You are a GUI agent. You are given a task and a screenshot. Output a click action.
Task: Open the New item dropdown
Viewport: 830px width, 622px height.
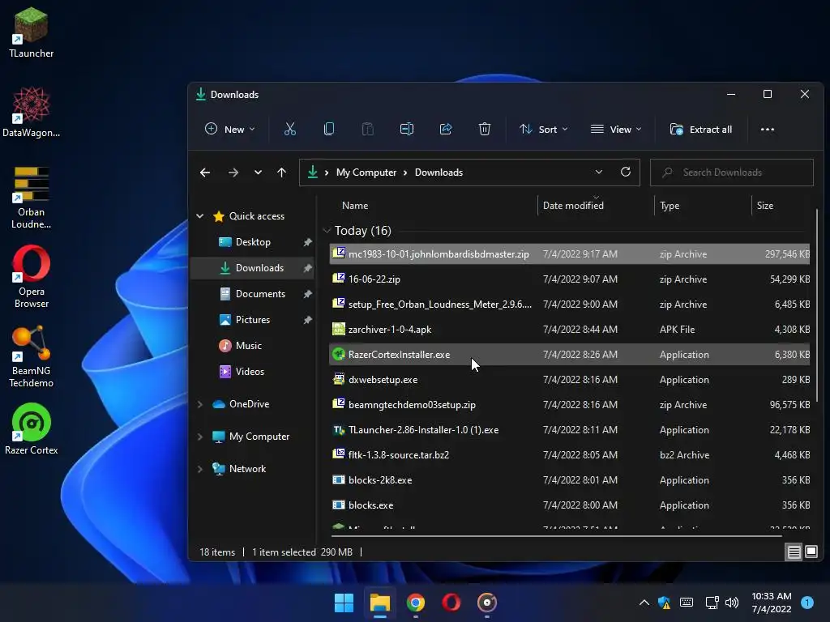tap(230, 129)
